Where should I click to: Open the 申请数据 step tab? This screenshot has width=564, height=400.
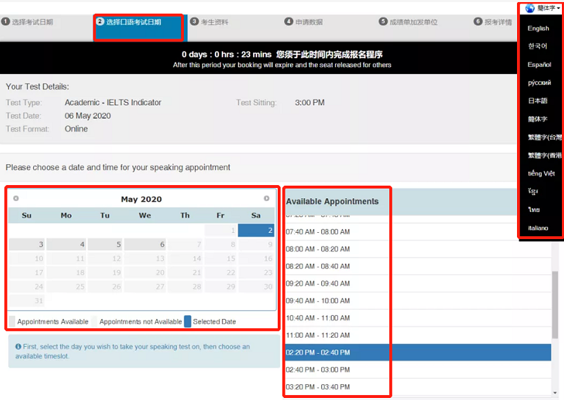point(308,22)
